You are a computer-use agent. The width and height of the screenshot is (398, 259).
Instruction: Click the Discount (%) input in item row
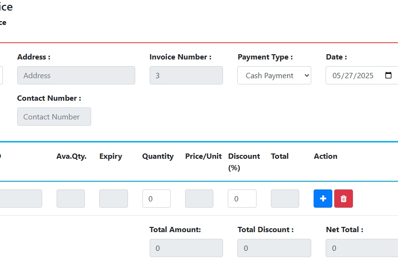[242, 199]
